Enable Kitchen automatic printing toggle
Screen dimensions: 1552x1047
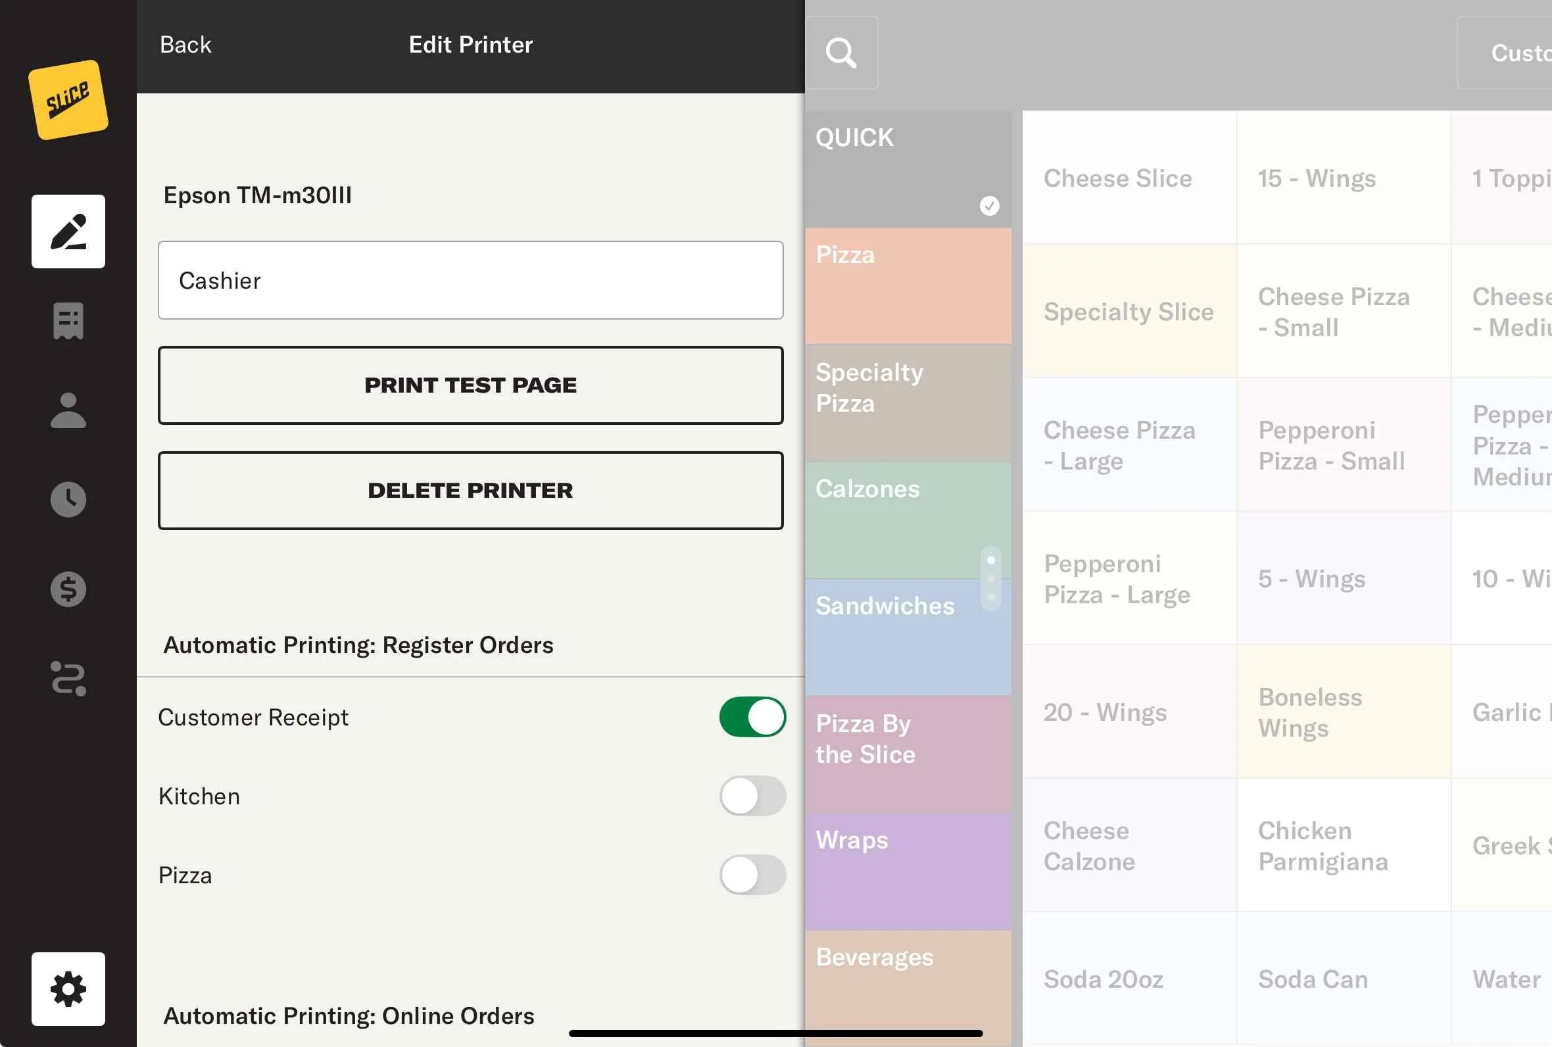752,796
